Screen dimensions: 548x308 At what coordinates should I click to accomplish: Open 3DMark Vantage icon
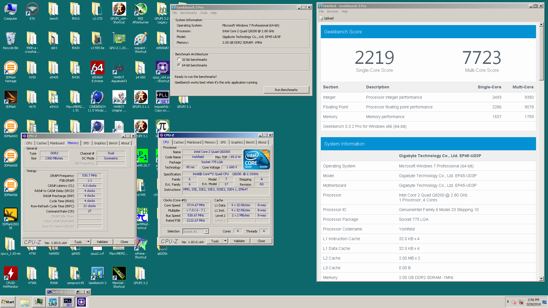tap(11, 72)
